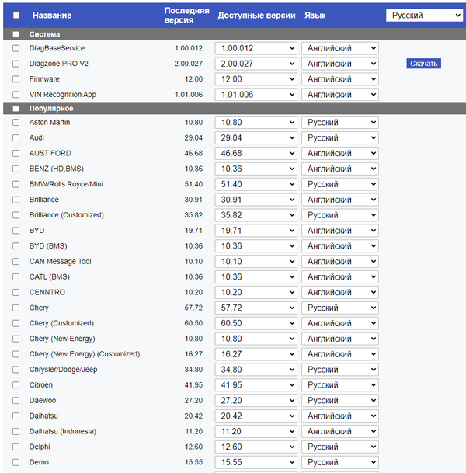466x473 pixels.
Task: Open DiagBaseService language dropdown
Action: pos(340,48)
